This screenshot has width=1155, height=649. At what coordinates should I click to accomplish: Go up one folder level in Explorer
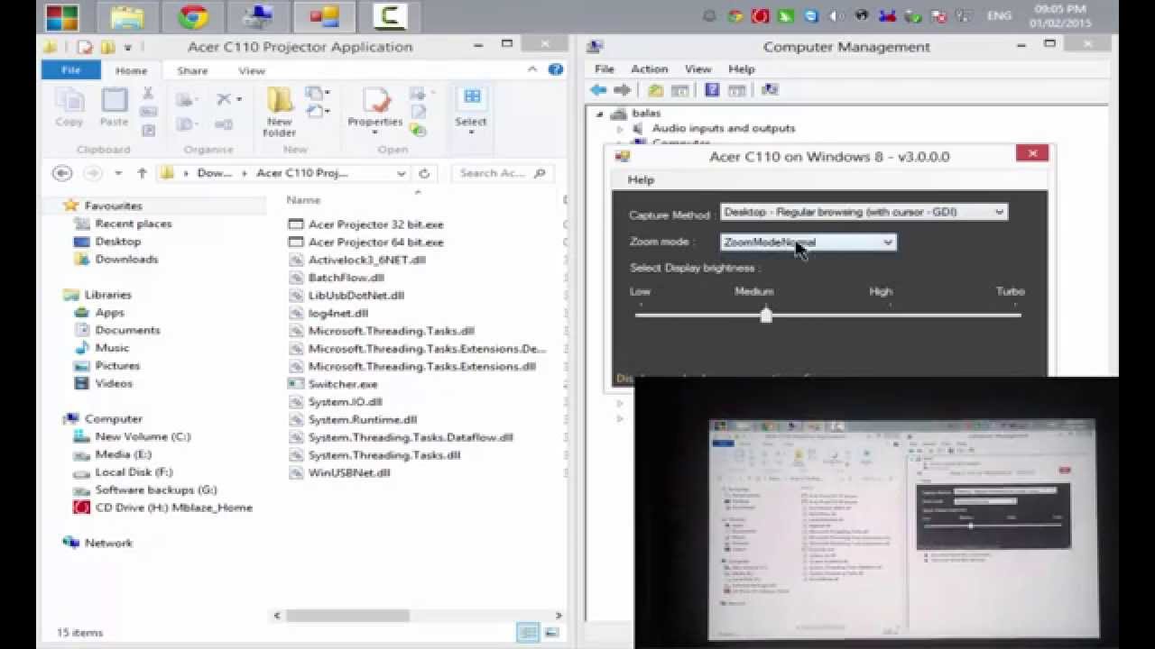coord(142,173)
